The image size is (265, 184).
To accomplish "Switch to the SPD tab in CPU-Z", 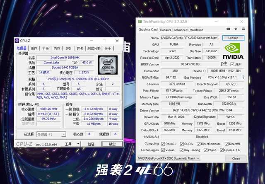I will (68, 48).
